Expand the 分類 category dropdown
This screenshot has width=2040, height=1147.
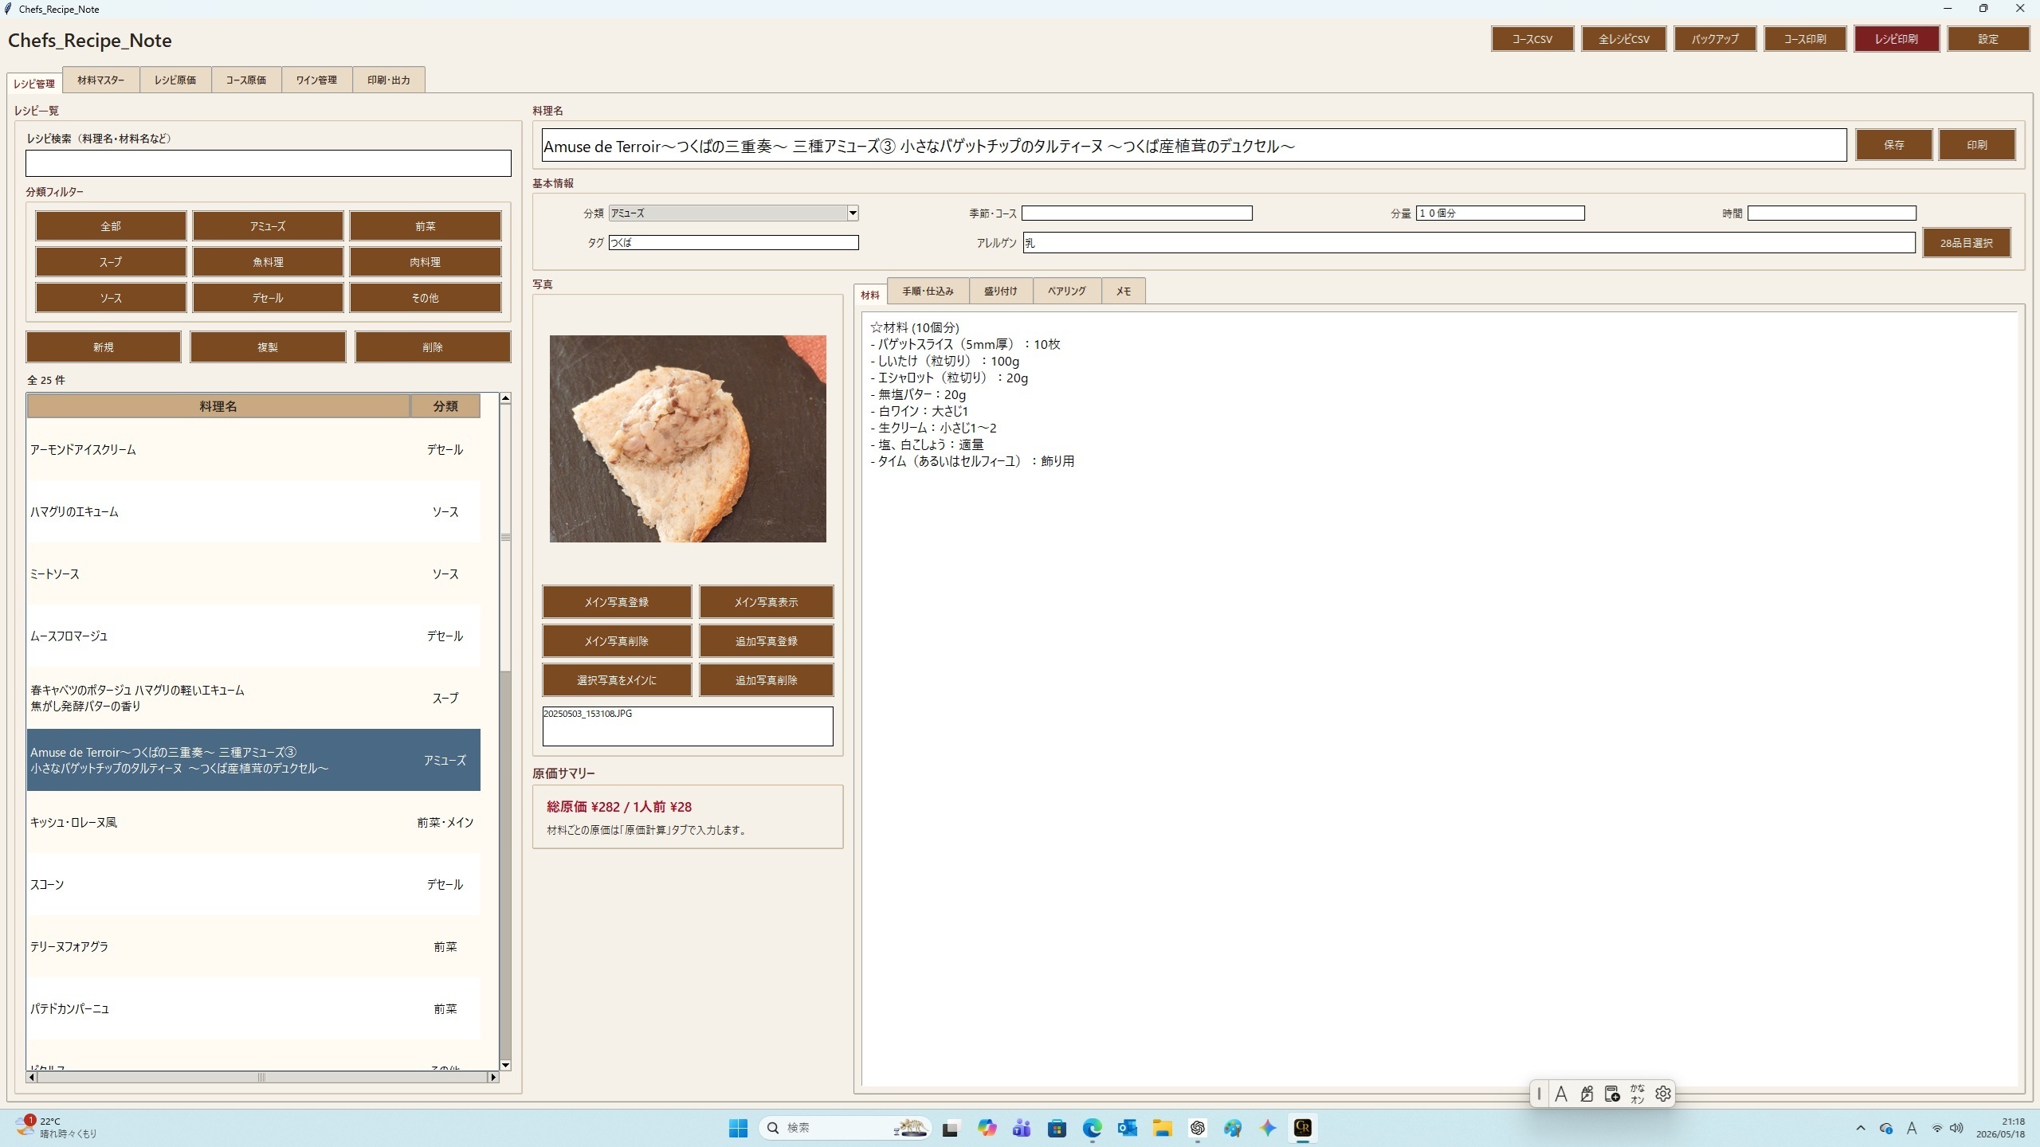[x=852, y=213]
